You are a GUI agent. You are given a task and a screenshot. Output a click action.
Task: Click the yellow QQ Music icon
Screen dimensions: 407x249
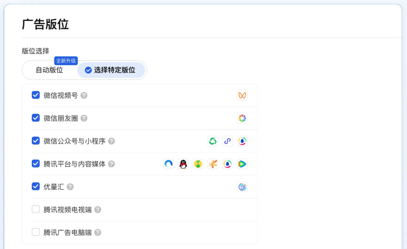[198, 164]
